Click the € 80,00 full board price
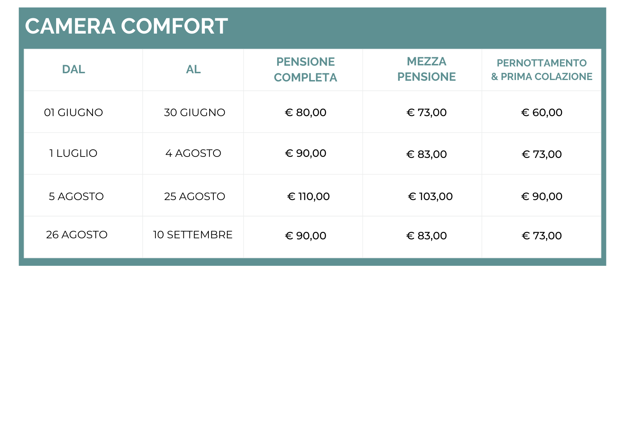The height and width of the screenshot is (443, 625). click(x=305, y=113)
